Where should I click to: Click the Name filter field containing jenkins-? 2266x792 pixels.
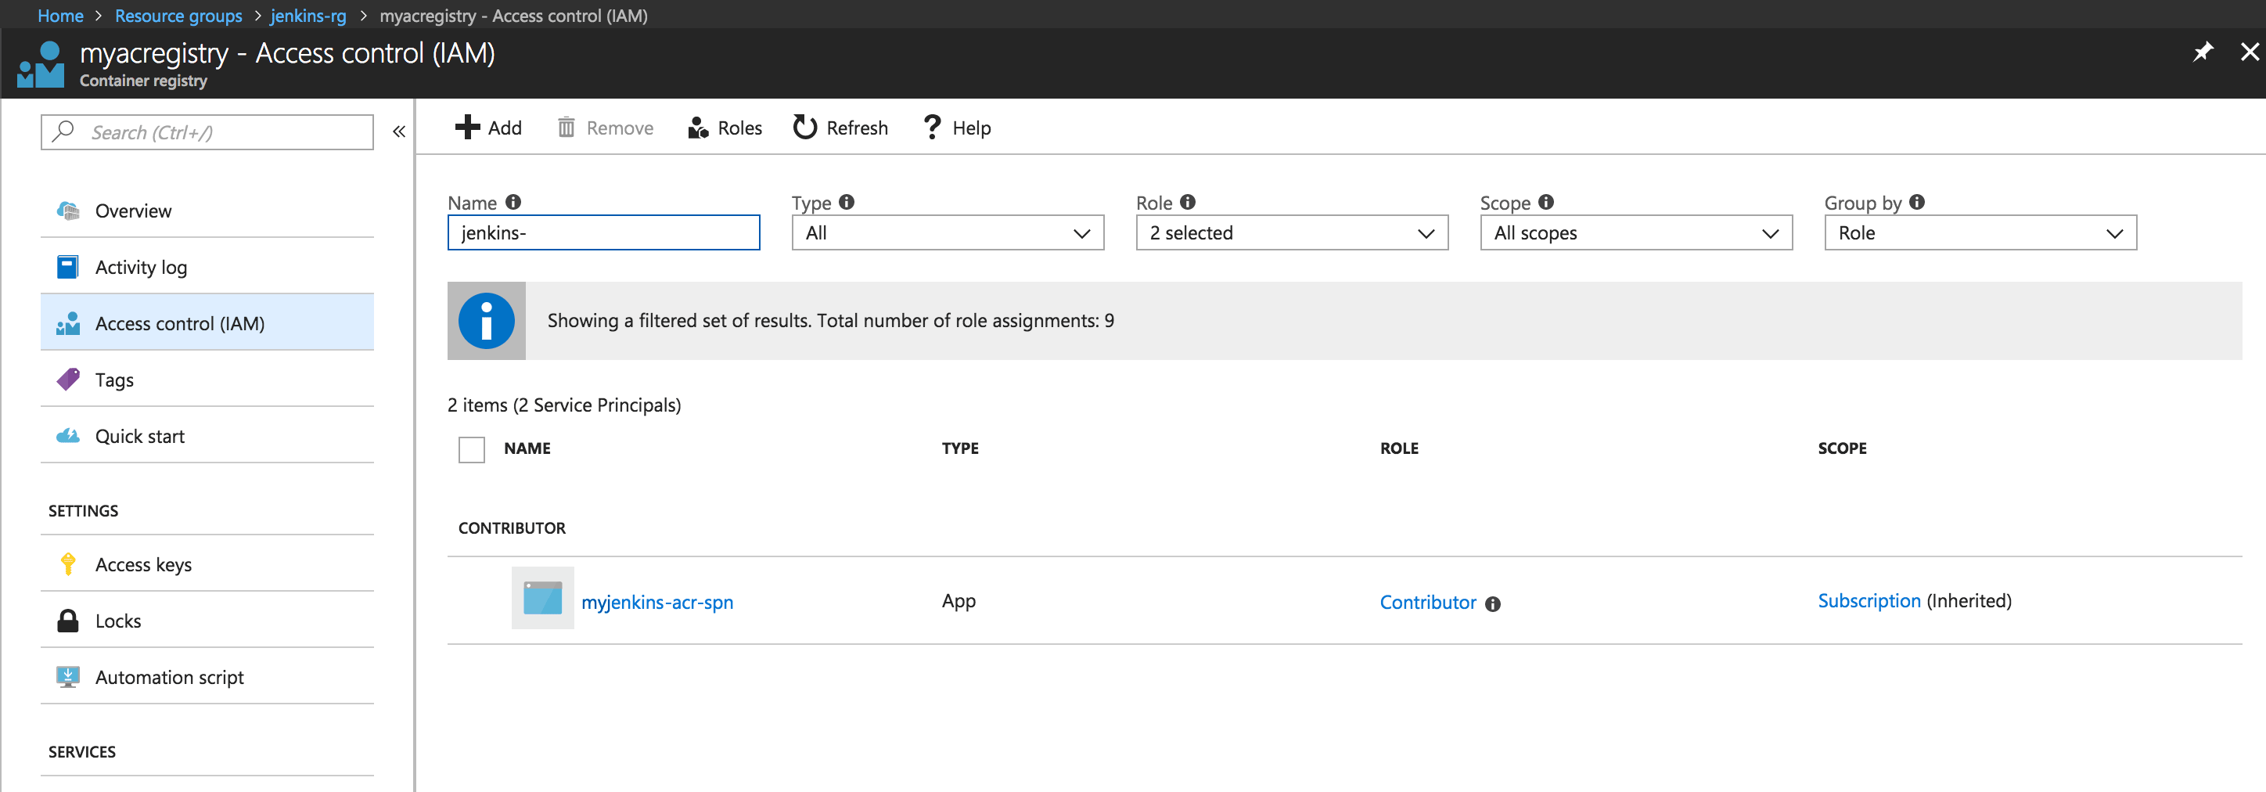coord(603,232)
